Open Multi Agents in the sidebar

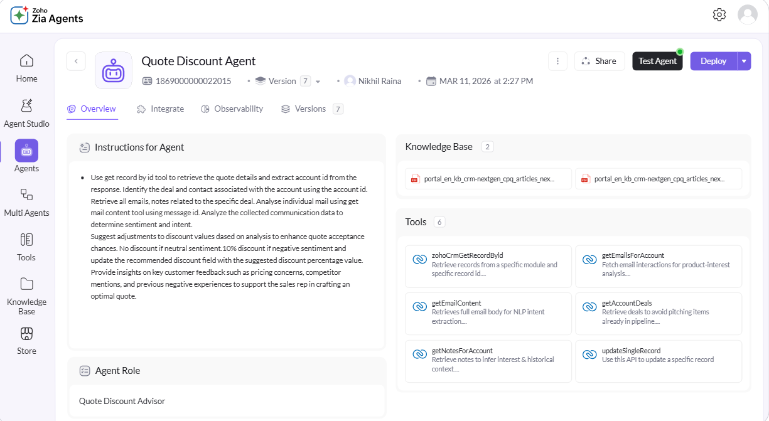pyautogui.click(x=26, y=202)
